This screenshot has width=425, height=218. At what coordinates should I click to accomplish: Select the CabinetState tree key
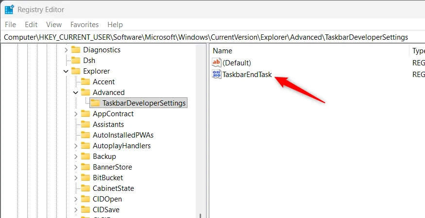[113, 188]
